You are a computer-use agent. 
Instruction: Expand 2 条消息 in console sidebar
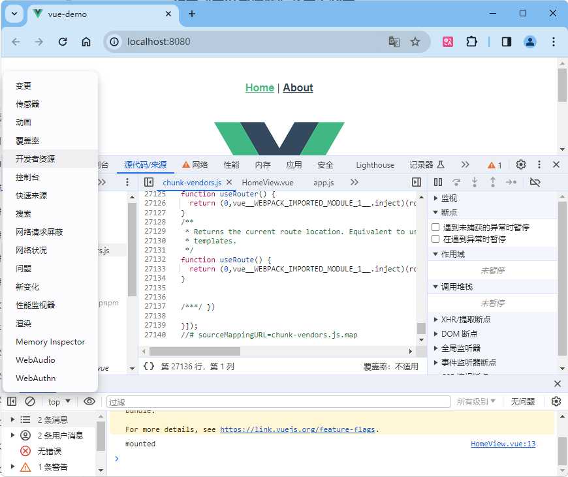pos(12,420)
